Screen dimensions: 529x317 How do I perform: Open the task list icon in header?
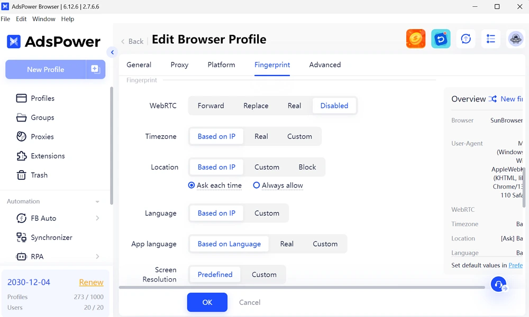tap(491, 39)
